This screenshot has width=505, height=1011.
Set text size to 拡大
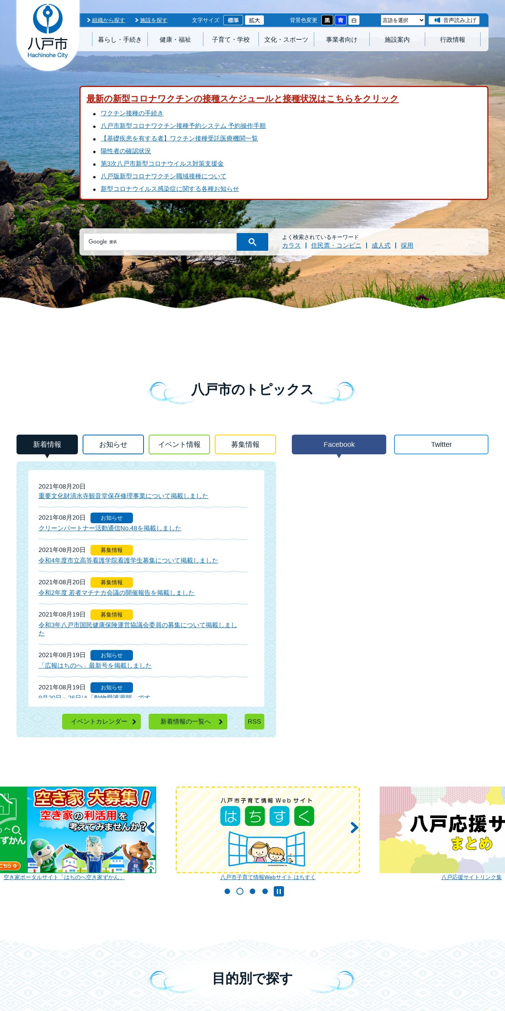click(x=254, y=20)
